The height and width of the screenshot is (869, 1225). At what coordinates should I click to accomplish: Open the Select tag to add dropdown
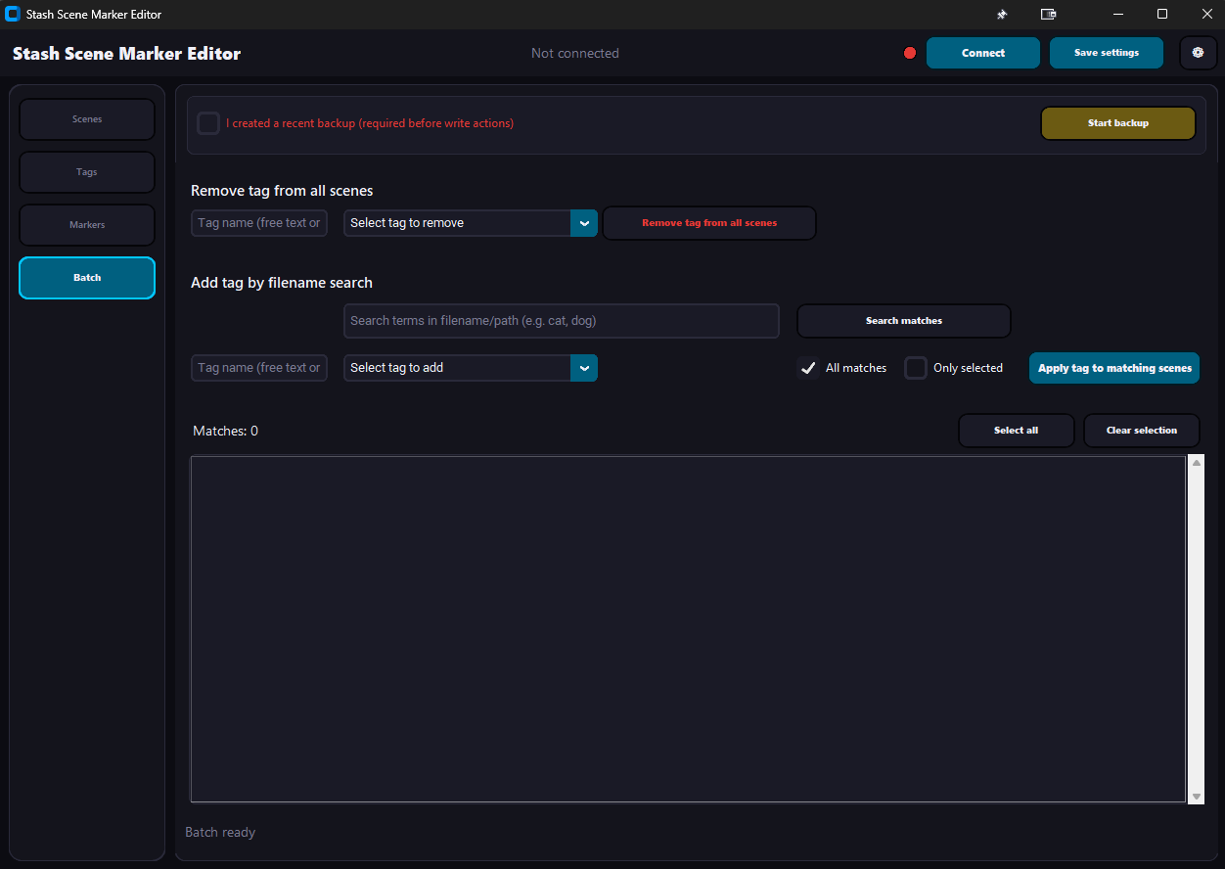coord(583,368)
